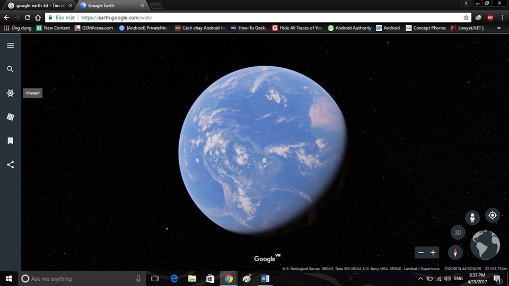Activate the Street View pegman
Screen dimensions: 509x286
click(x=472, y=217)
